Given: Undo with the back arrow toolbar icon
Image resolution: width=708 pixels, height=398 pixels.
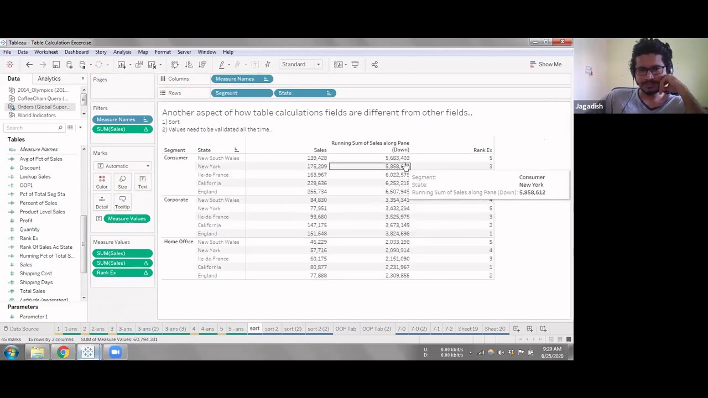Looking at the screenshot, I should click(x=29, y=65).
